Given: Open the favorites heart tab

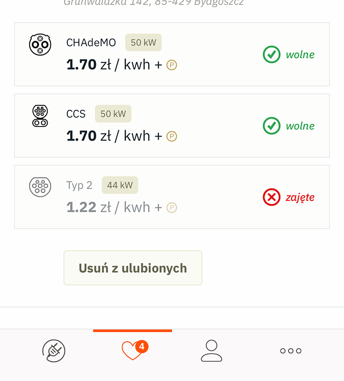Looking at the screenshot, I should click(x=132, y=351).
